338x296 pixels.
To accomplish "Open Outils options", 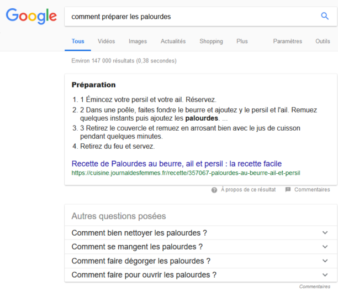I will [323, 41].
